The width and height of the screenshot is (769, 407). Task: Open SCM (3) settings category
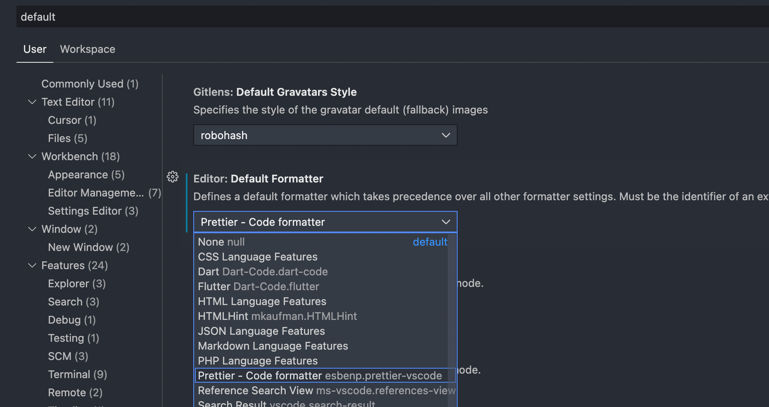tap(68, 356)
